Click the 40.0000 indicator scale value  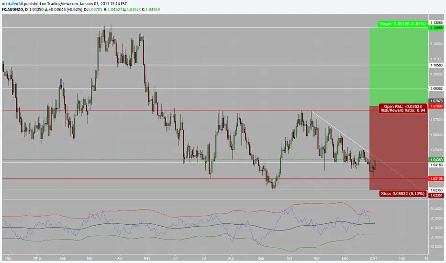point(436,228)
